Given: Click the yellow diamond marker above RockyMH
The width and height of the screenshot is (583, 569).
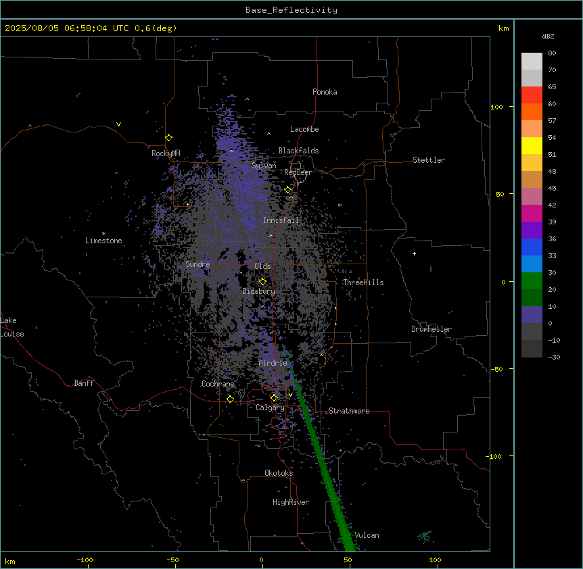Looking at the screenshot, I should click(x=169, y=138).
